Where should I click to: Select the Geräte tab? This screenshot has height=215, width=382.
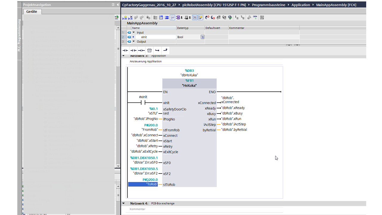pyautogui.click(x=32, y=12)
